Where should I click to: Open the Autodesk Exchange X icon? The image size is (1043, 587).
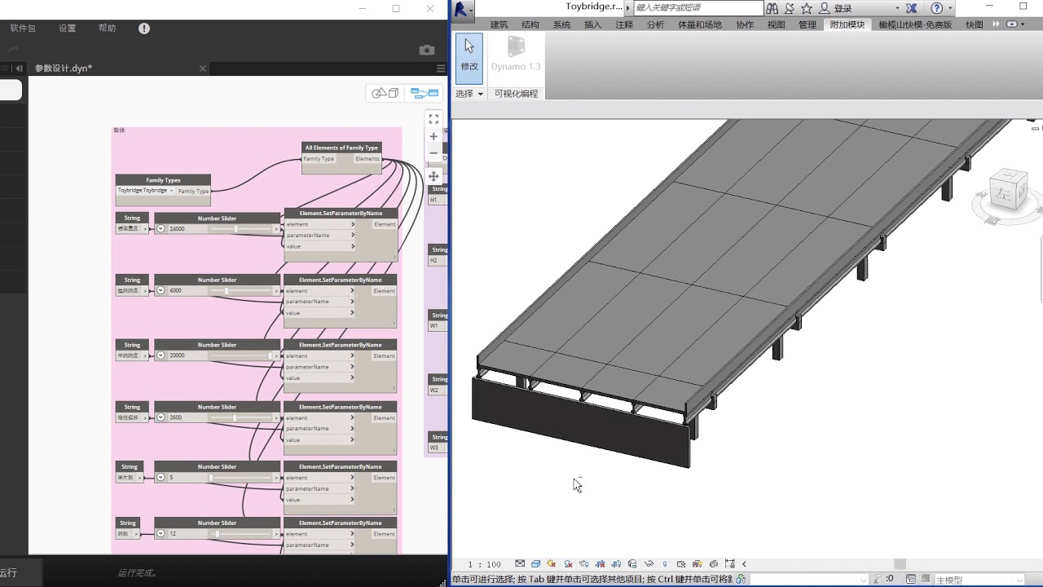coord(912,8)
